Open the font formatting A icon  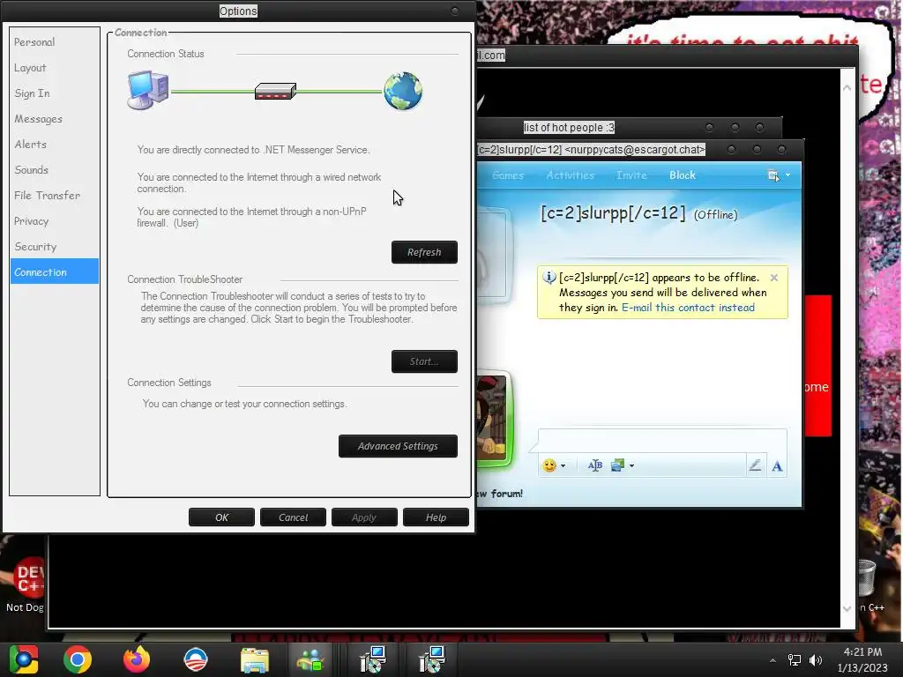(x=777, y=465)
